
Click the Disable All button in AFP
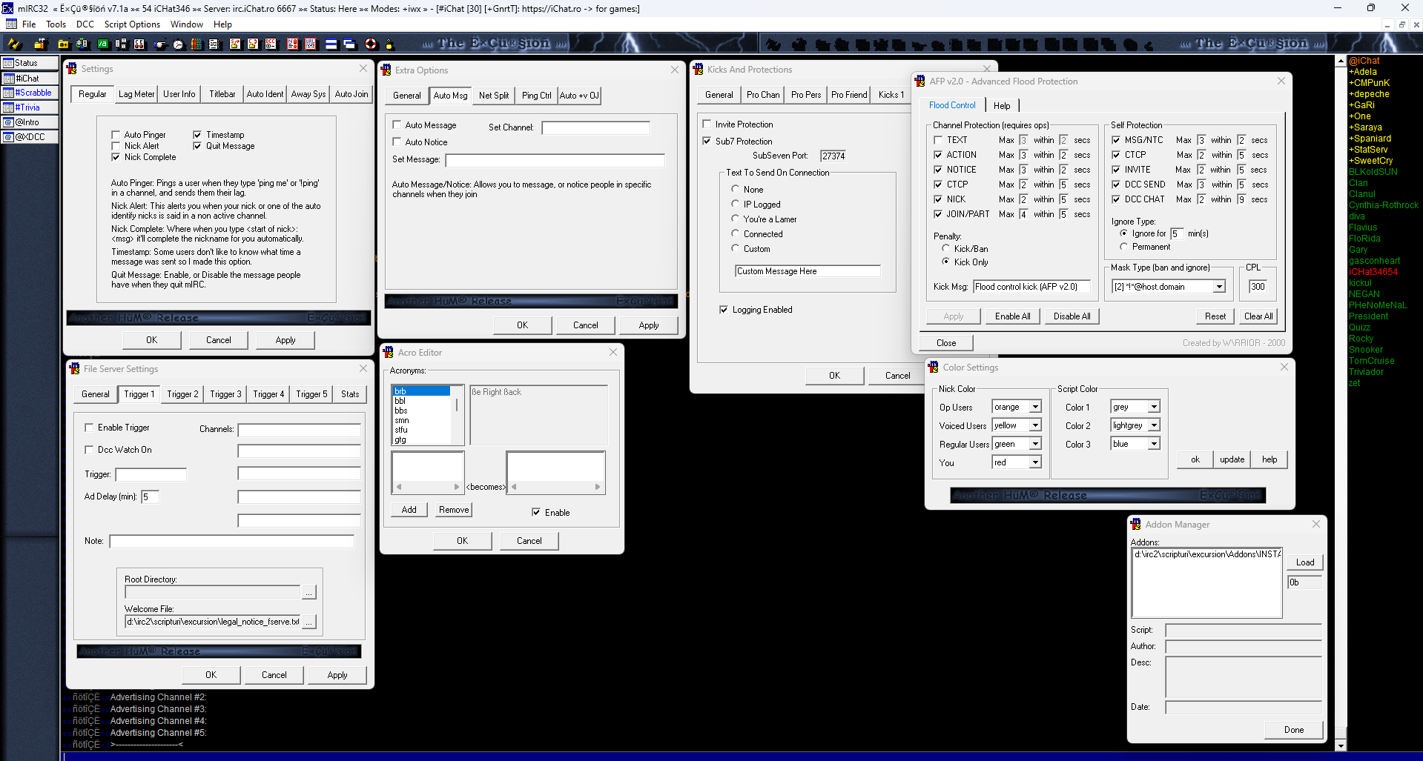coord(1072,316)
